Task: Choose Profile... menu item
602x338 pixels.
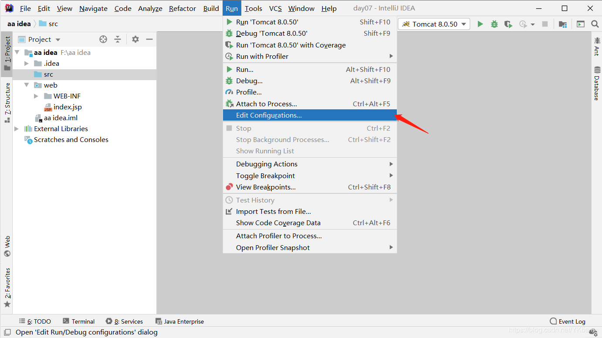Action: coord(310,92)
